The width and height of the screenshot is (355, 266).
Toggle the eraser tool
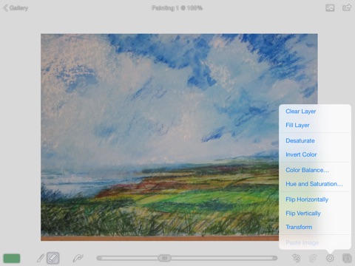click(x=53, y=258)
